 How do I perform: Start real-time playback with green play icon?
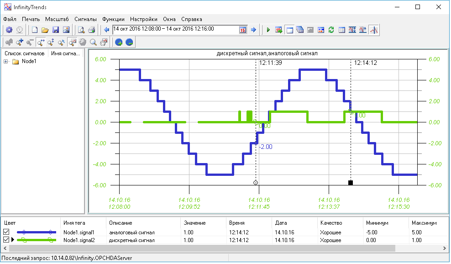268,30
